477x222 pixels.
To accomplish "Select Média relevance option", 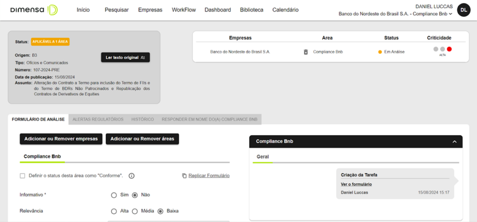I will 135,211.
